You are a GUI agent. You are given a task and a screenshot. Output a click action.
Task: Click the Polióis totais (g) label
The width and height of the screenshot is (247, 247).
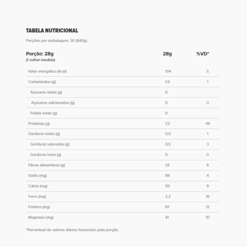tap(44, 113)
